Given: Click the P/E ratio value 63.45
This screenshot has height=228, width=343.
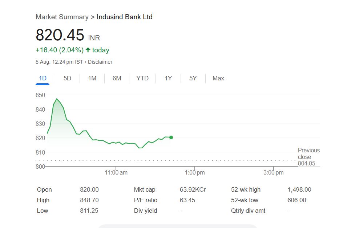Looking at the screenshot, I should point(187,200).
